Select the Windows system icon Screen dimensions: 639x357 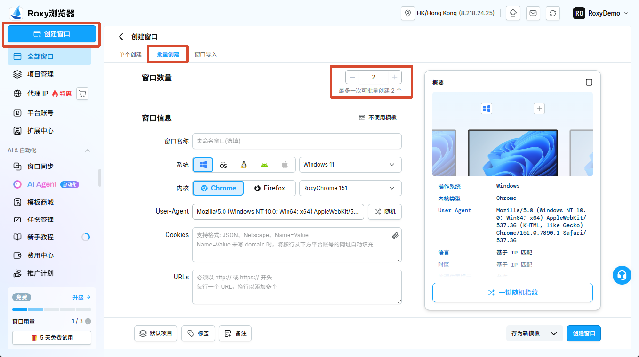(203, 165)
